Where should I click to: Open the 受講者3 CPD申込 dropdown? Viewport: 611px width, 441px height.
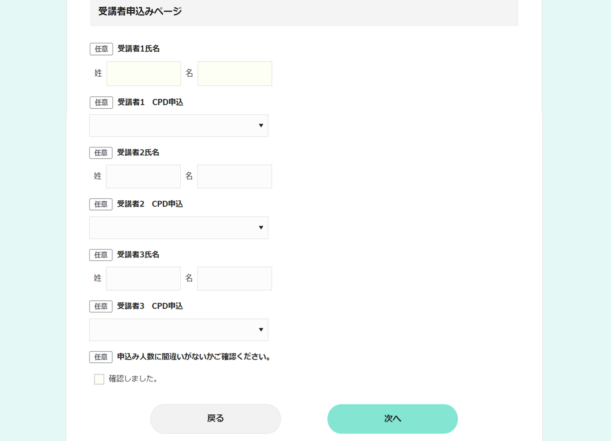[x=179, y=329]
